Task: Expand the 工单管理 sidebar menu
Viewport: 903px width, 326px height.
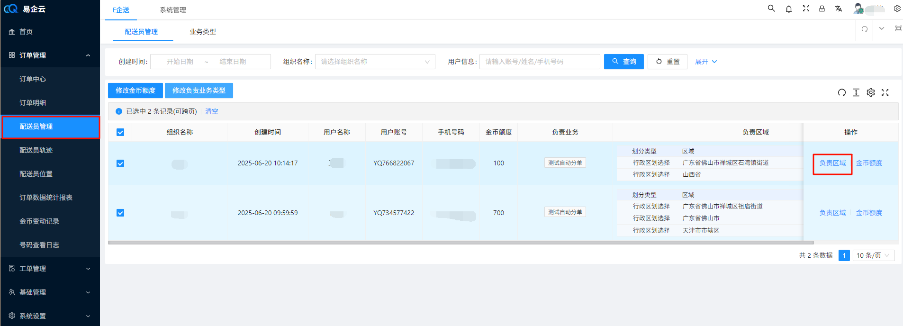Action: [x=50, y=269]
